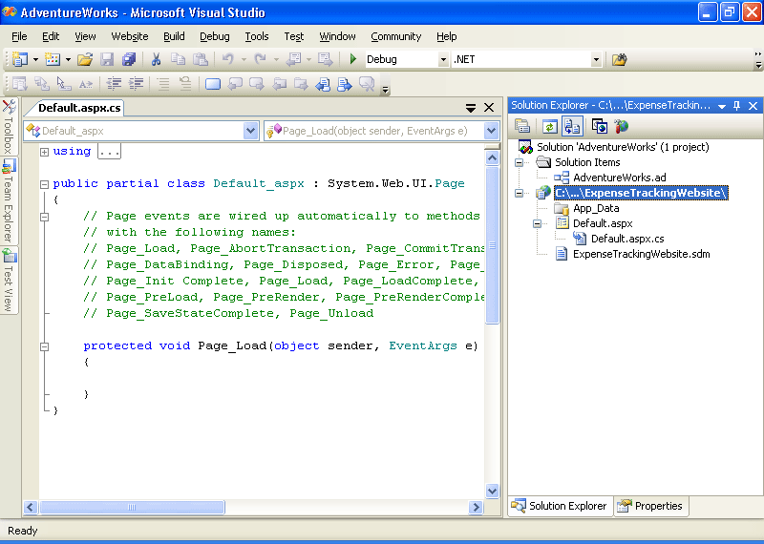
Task: Open the Toolbox side panel tab
Action: click(x=8, y=127)
